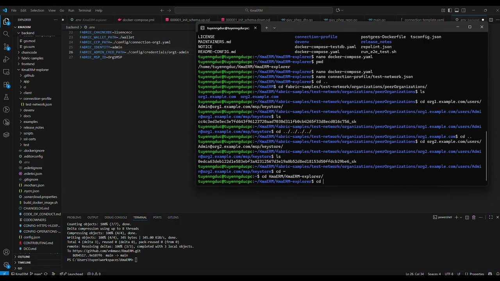Click the Windows Terminal vertical scrollbar
Screen dimensions: 500x281
click(486, 155)
